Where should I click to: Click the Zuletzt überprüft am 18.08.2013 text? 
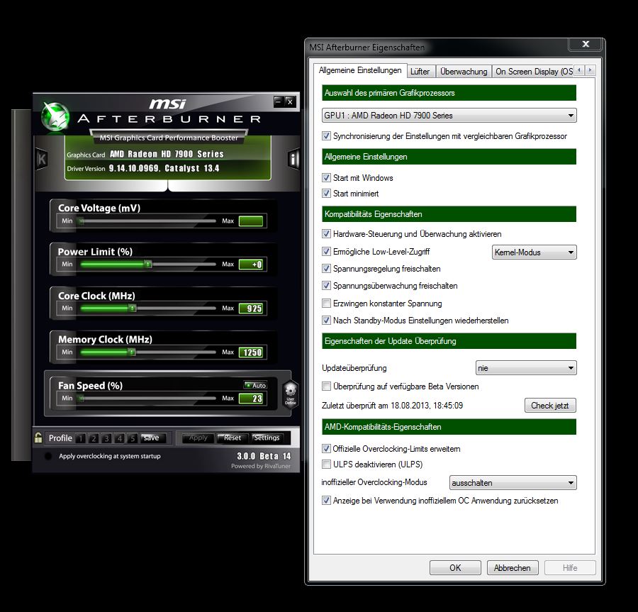coord(392,406)
